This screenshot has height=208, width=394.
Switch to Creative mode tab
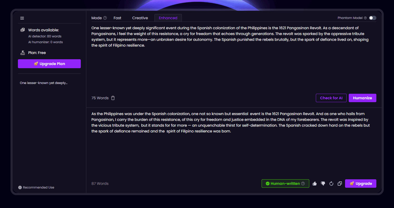pyautogui.click(x=140, y=18)
